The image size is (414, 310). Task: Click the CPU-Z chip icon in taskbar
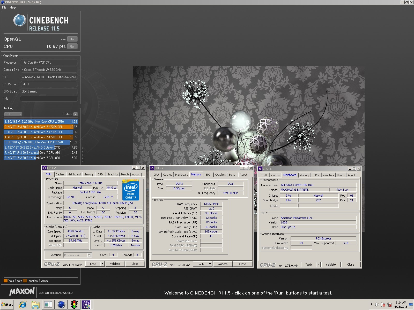86,305
